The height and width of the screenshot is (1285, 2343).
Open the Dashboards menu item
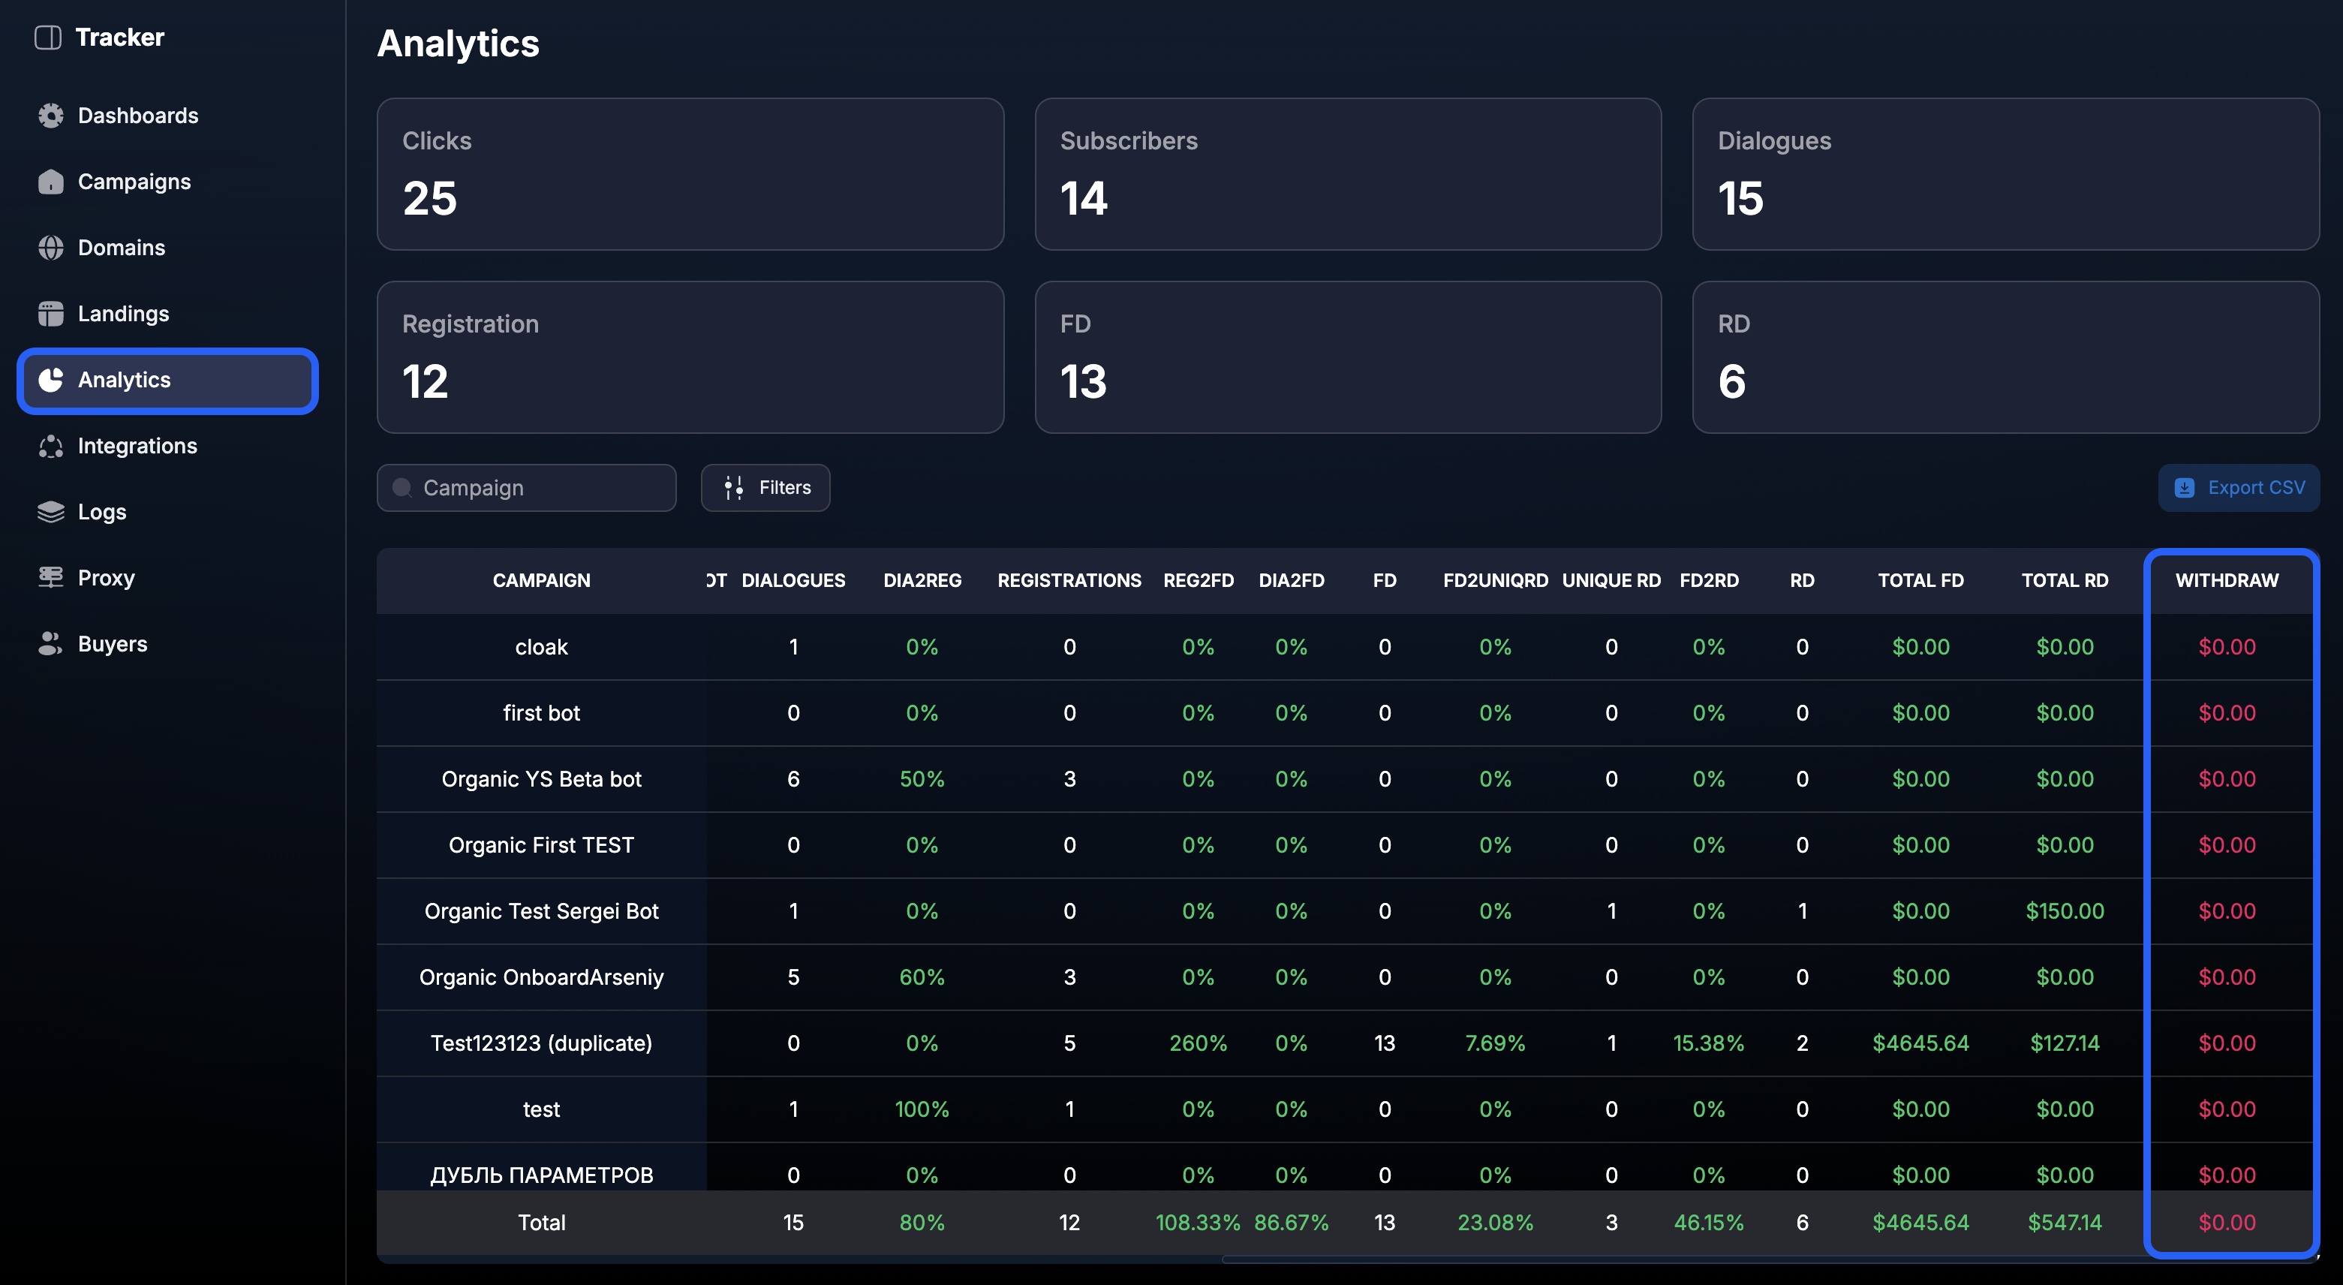point(138,116)
